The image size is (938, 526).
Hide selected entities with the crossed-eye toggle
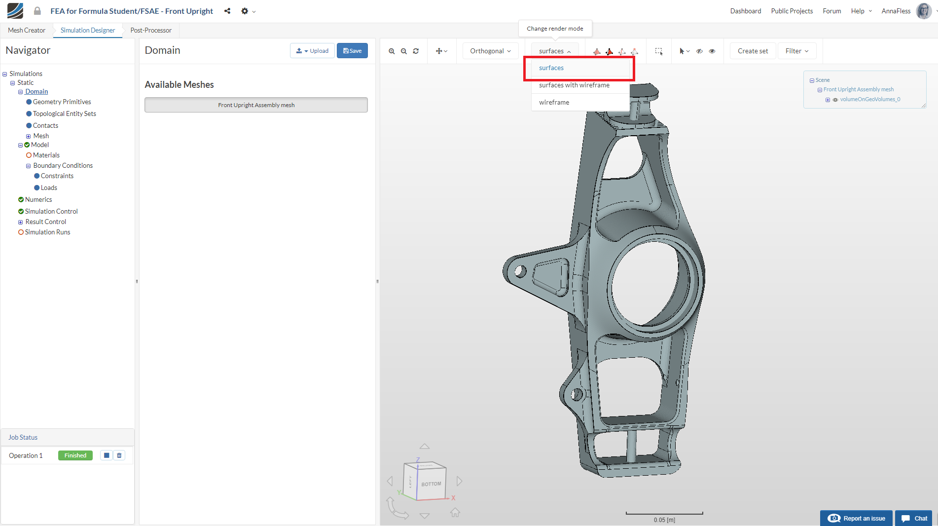coord(699,51)
